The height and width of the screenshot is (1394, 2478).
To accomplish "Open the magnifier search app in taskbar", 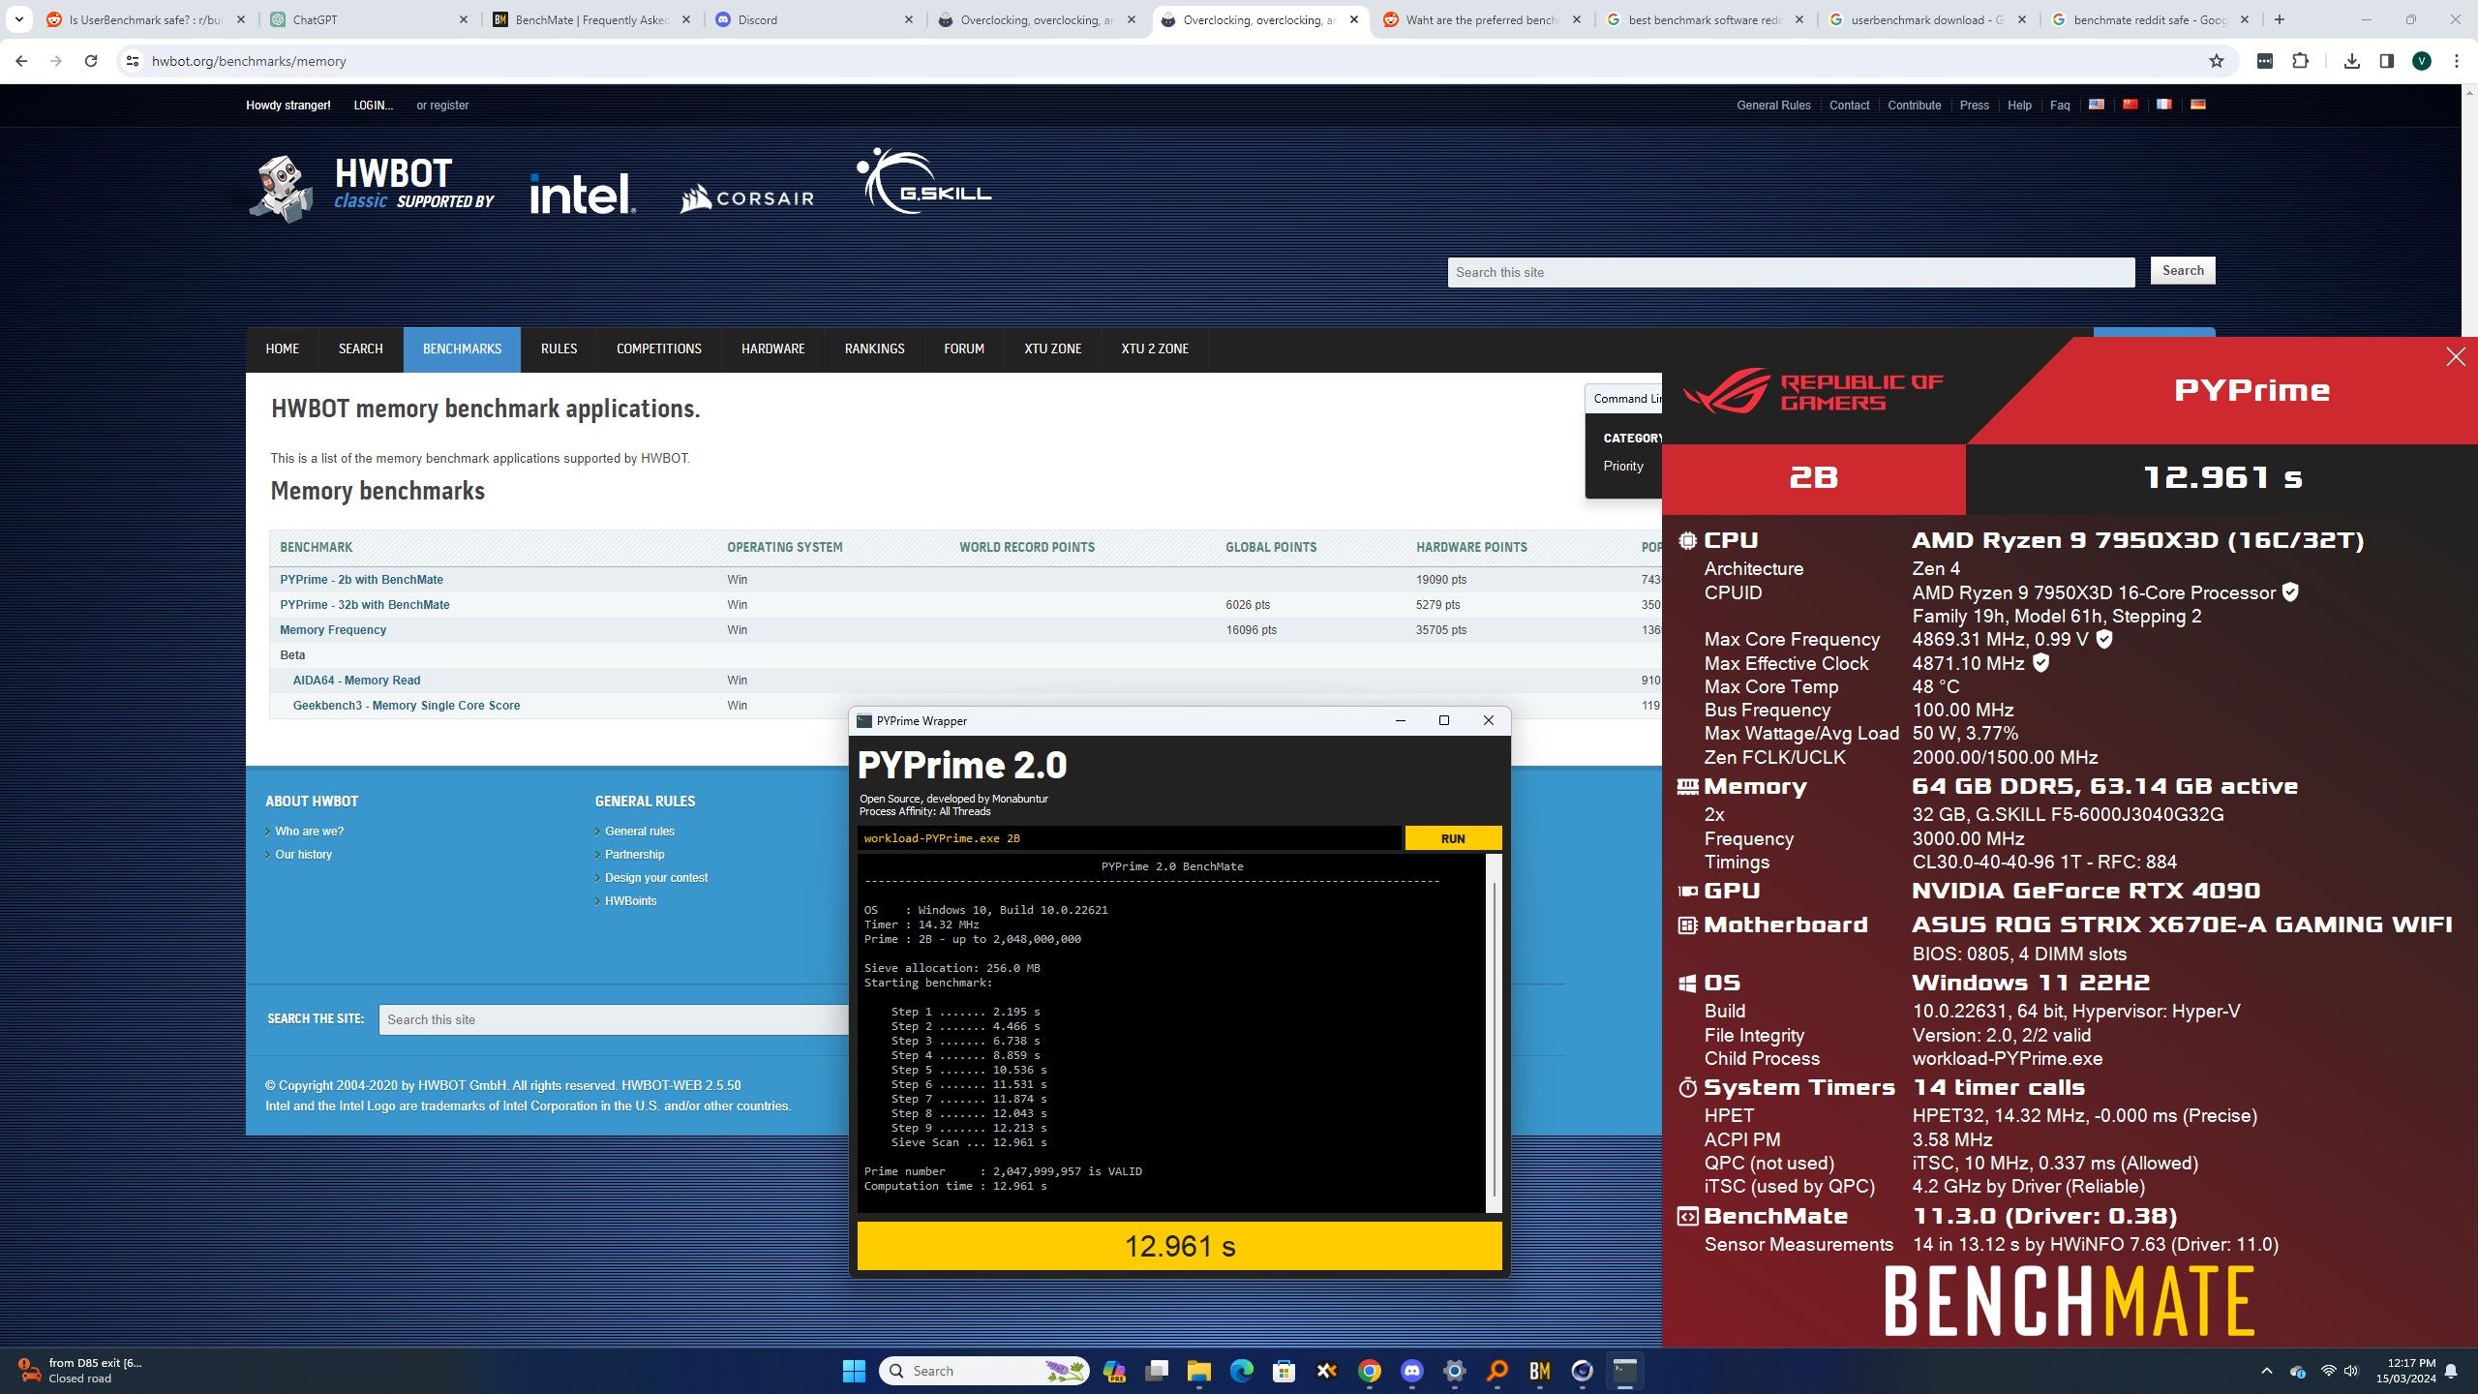I will [x=1497, y=1371].
